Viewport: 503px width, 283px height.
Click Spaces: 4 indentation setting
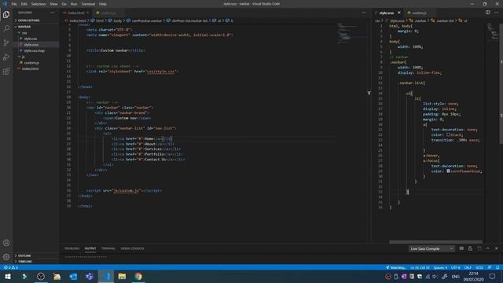pos(440,267)
